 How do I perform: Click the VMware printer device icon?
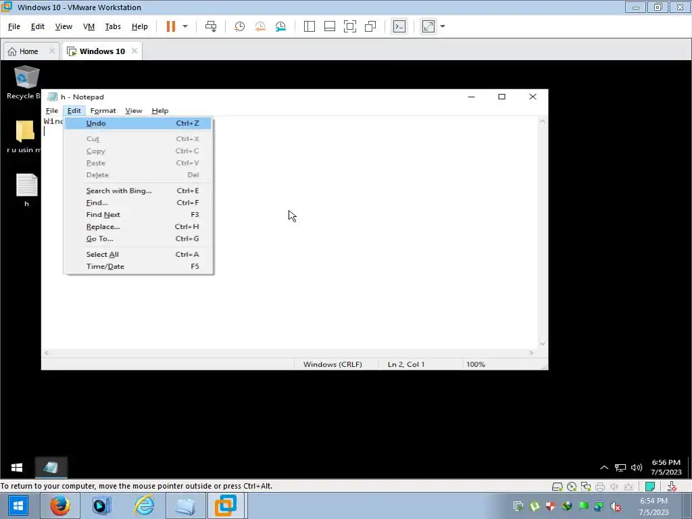point(600,487)
